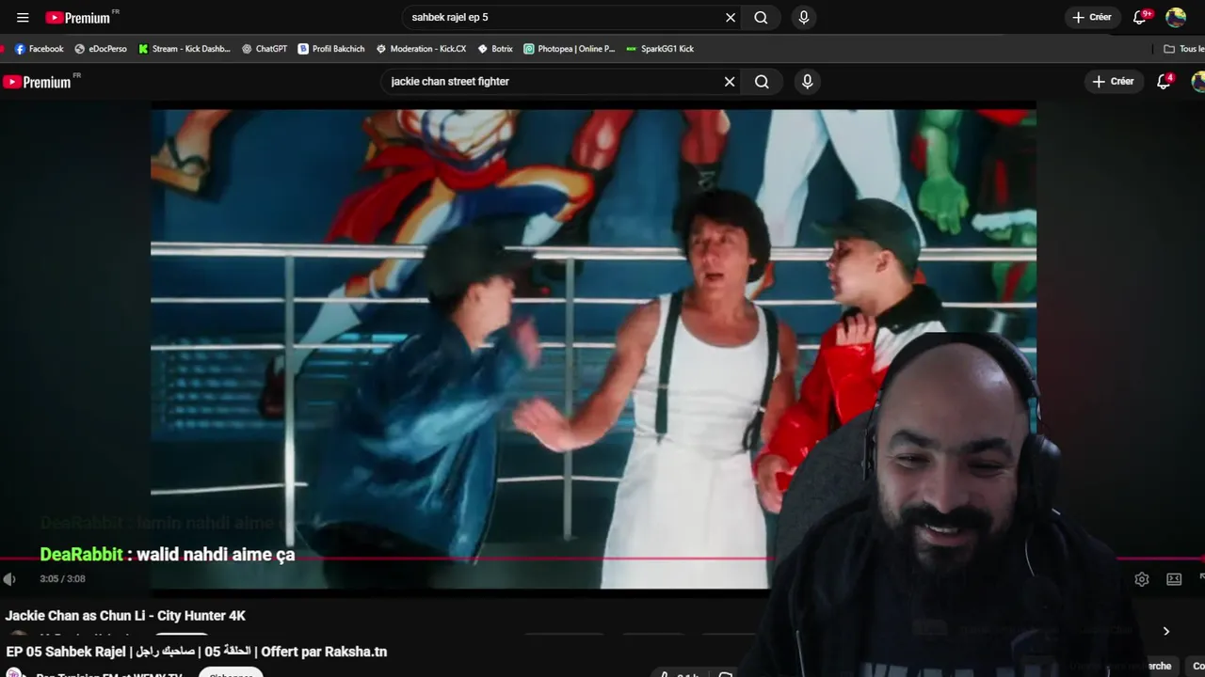Click the search magnifier beside 'sahbek rajel ep 5'
This screenshot has width=1205, height=677.
point(761,17)
